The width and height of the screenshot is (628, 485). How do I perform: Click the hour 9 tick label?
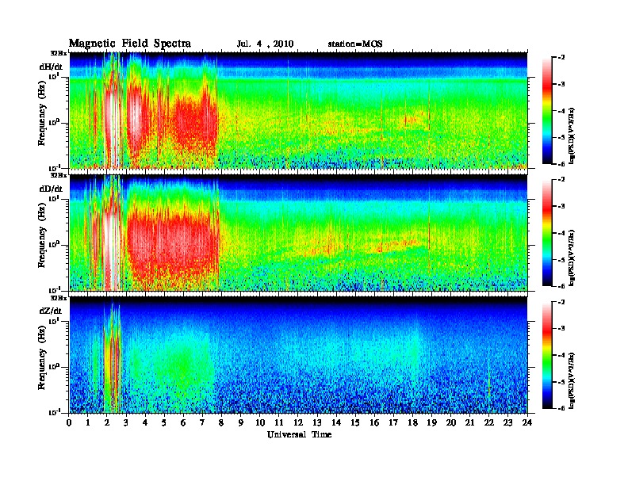tap(240, 422)
